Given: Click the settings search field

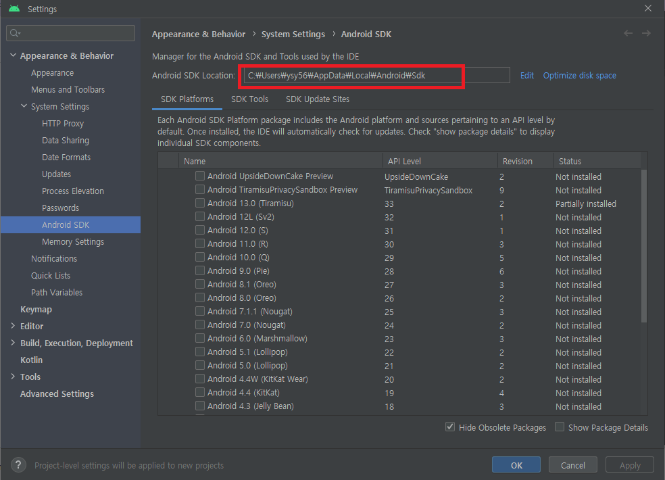Looking at the screenshot, I should pyautogui.click(x=71, y=33).
